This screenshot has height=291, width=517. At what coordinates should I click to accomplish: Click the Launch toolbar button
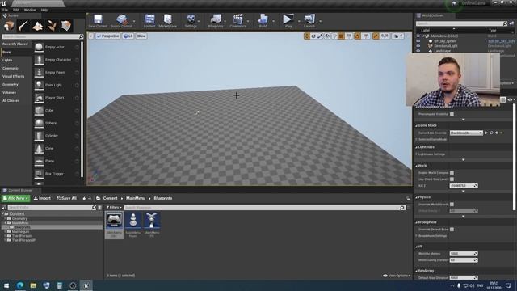tap(309, 21)
